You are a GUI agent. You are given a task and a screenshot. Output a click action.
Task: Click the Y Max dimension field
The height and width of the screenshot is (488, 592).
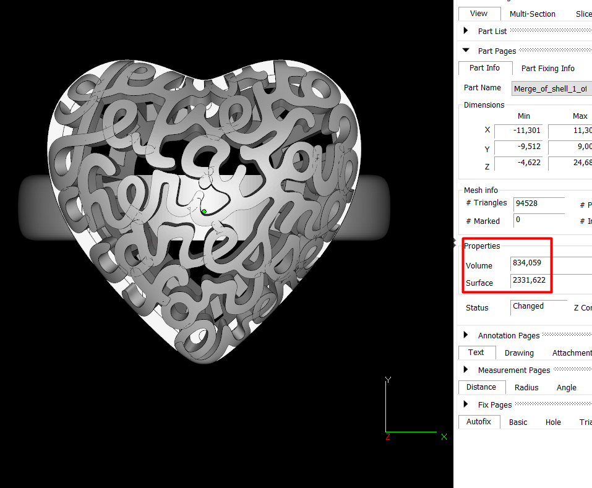pyautogui.click(x=570, y=147)
